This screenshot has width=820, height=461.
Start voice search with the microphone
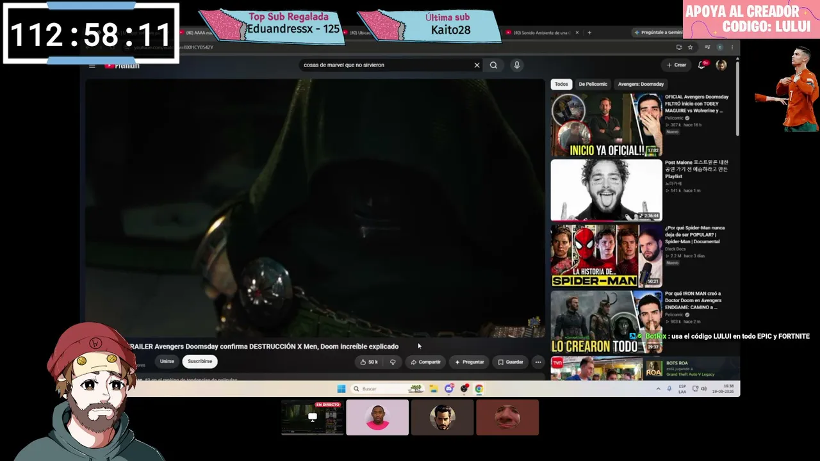tap(516, 65)
